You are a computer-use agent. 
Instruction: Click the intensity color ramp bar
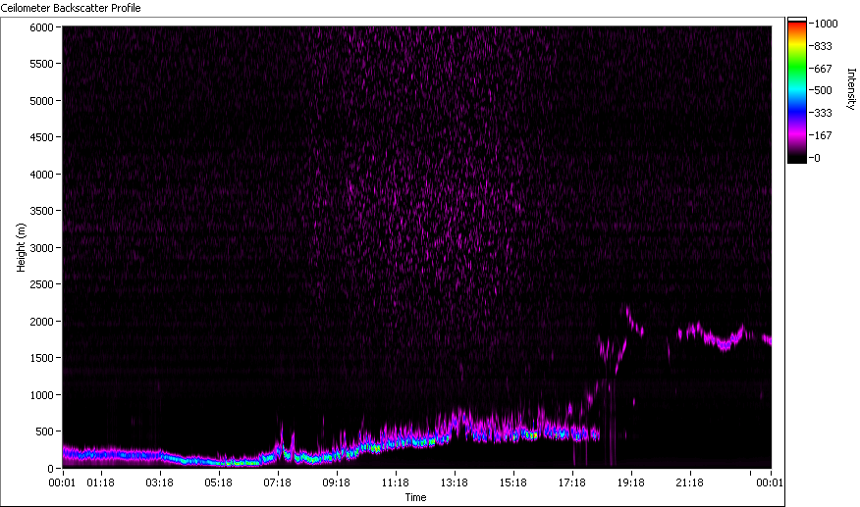point(797,90)
